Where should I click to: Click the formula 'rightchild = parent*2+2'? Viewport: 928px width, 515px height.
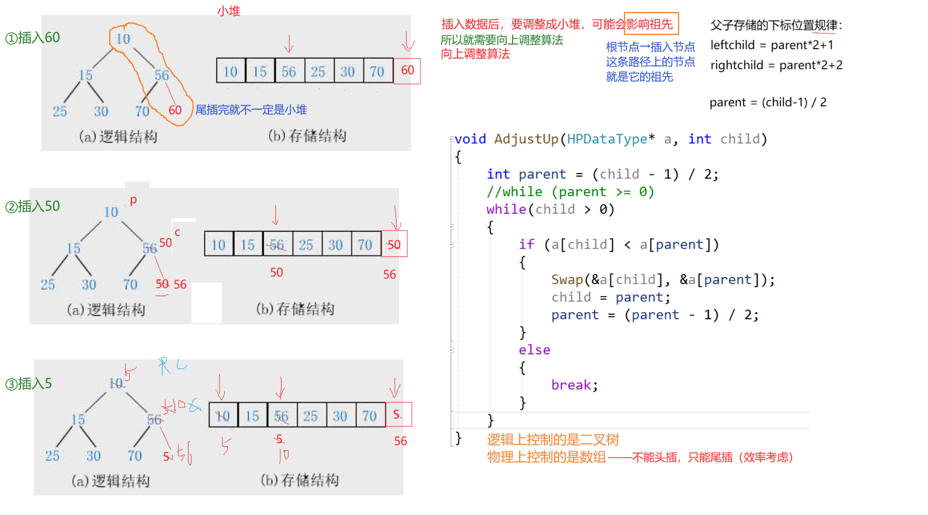point(776,65)
